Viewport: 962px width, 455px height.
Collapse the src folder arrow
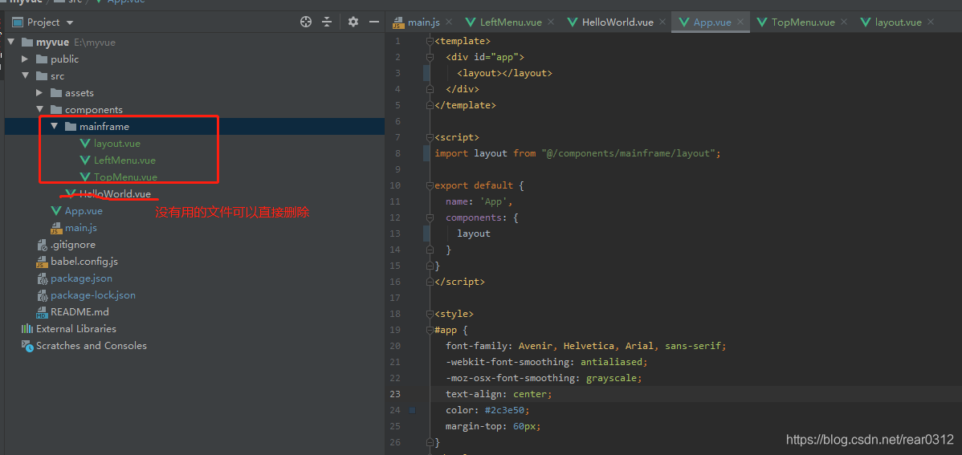(x=25, y=76)
